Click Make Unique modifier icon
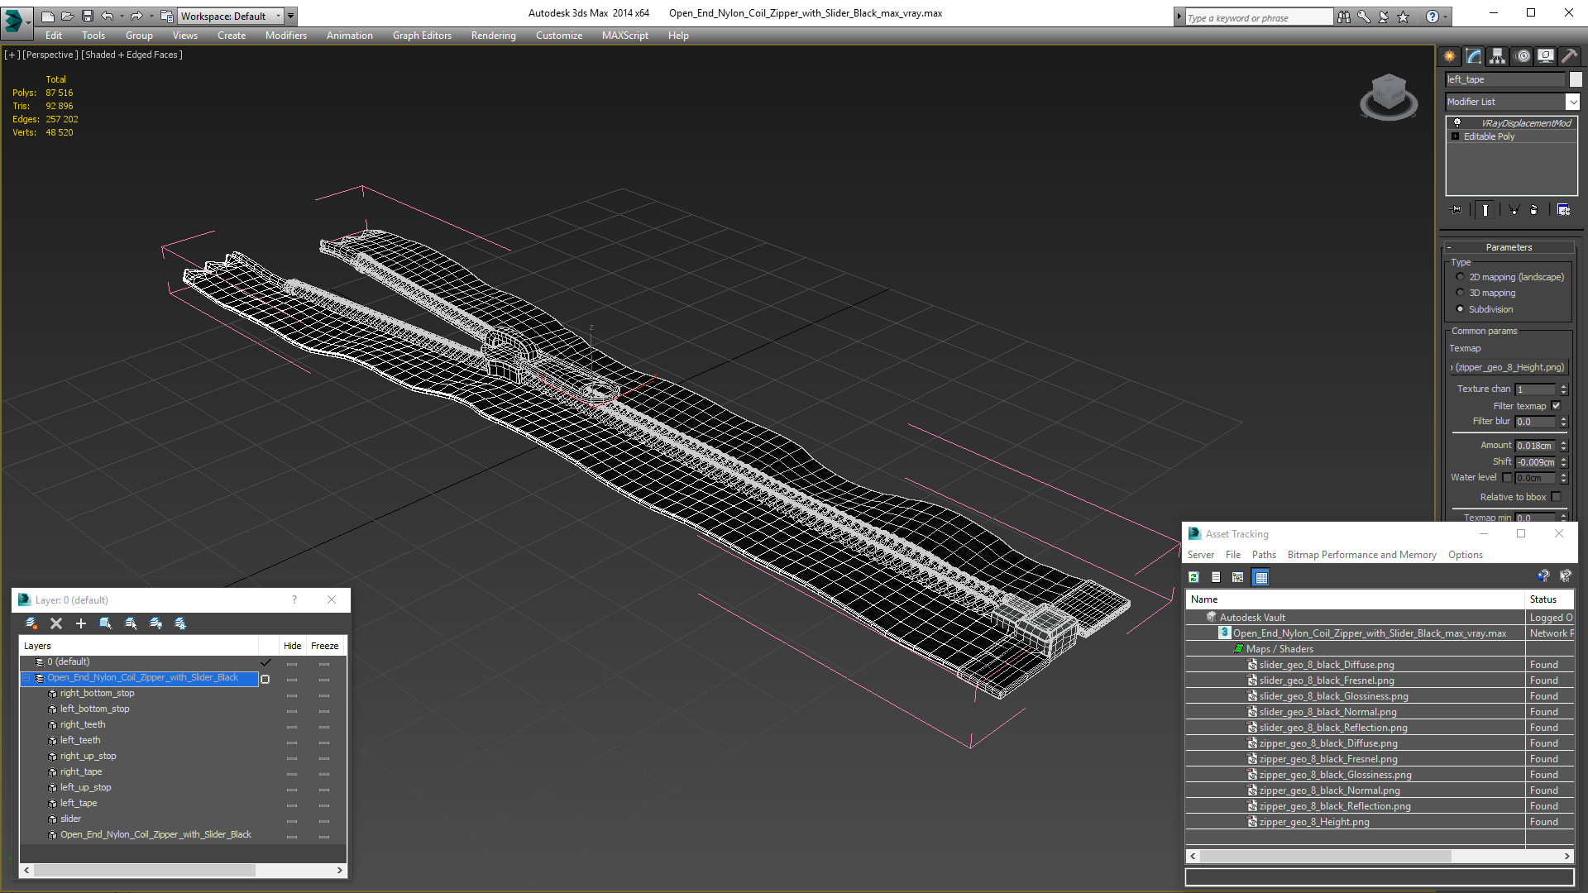1588x893 pixels. [1514, 210]
